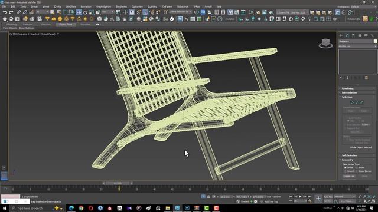Screen dimensions: 378x212
Task: Activate the Select and Link tool
Action: (x=18, y=12)
